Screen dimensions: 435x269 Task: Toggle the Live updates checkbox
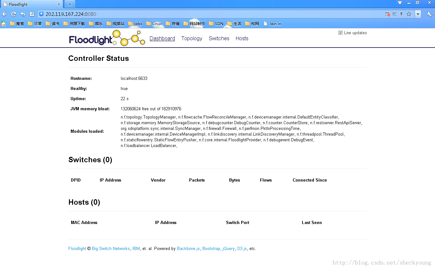point(340,33)
